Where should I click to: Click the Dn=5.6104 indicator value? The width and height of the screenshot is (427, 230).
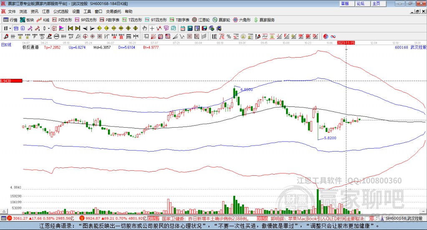(127, 48)
